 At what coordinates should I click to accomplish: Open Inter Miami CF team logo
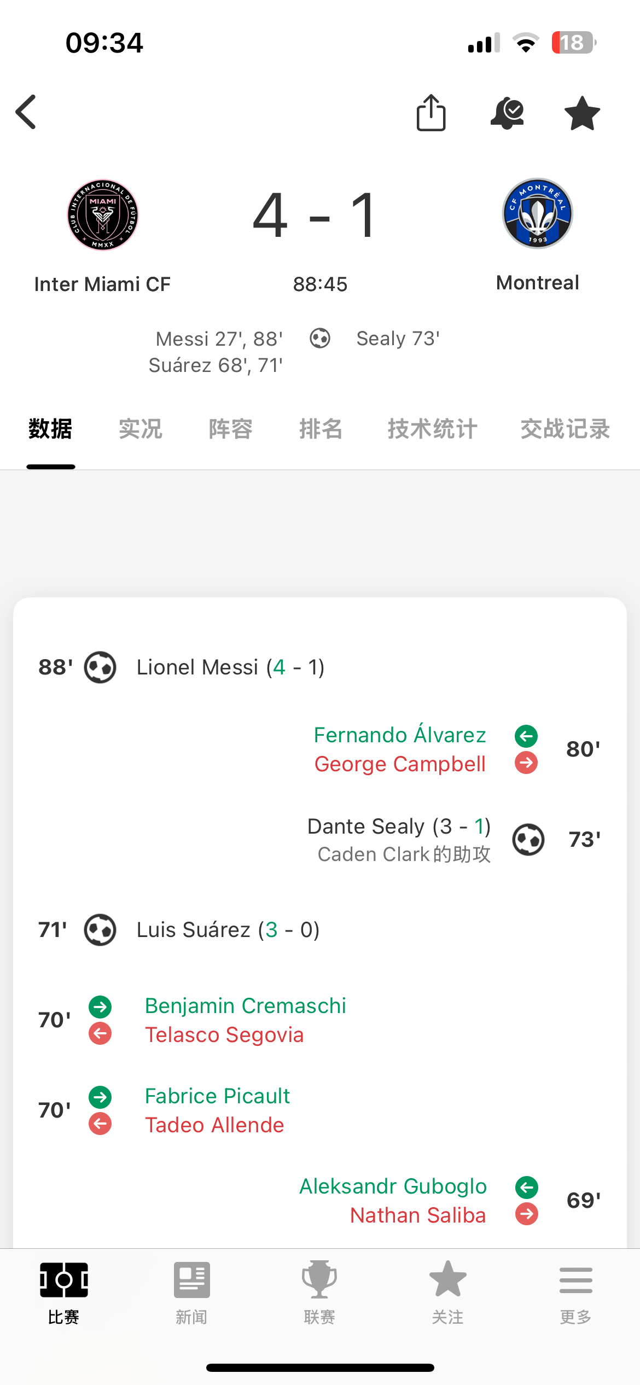coord(103,215)
